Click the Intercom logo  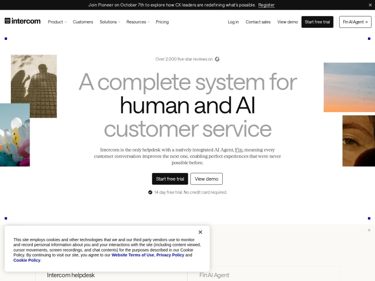[x=23, y=21]
